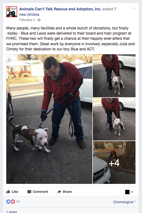Image resolution: width=142 pixels, height=213 pixels.
Task: Click the blue like reaction icon
Action: coord(8,202)
